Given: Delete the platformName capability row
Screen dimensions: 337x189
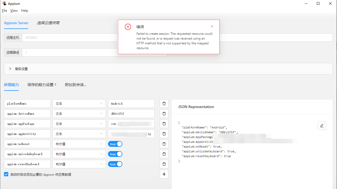Looking at the screenshot, I should coord(164,104).
